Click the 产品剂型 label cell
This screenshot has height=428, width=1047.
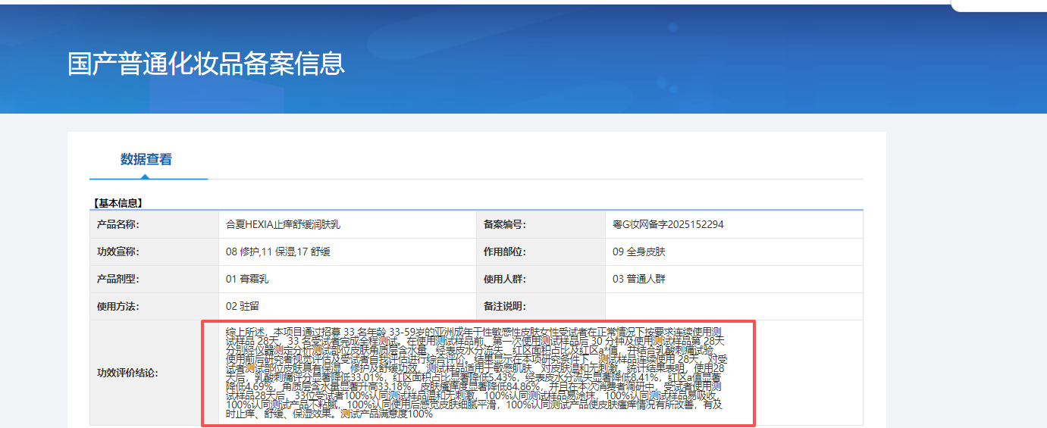[x=118, y=279]
